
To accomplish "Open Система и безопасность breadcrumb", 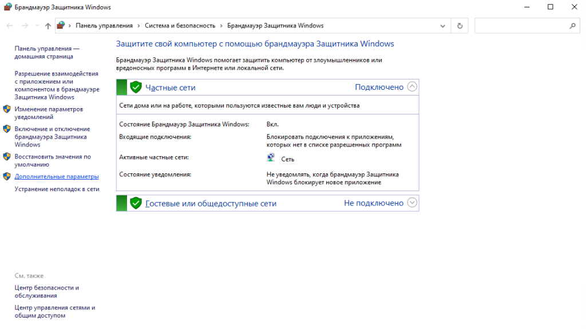I will coord(180,26).
